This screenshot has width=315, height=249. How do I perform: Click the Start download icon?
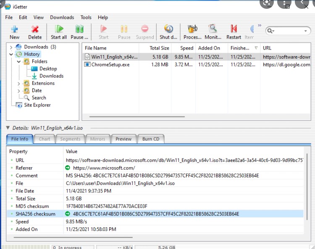104,29
